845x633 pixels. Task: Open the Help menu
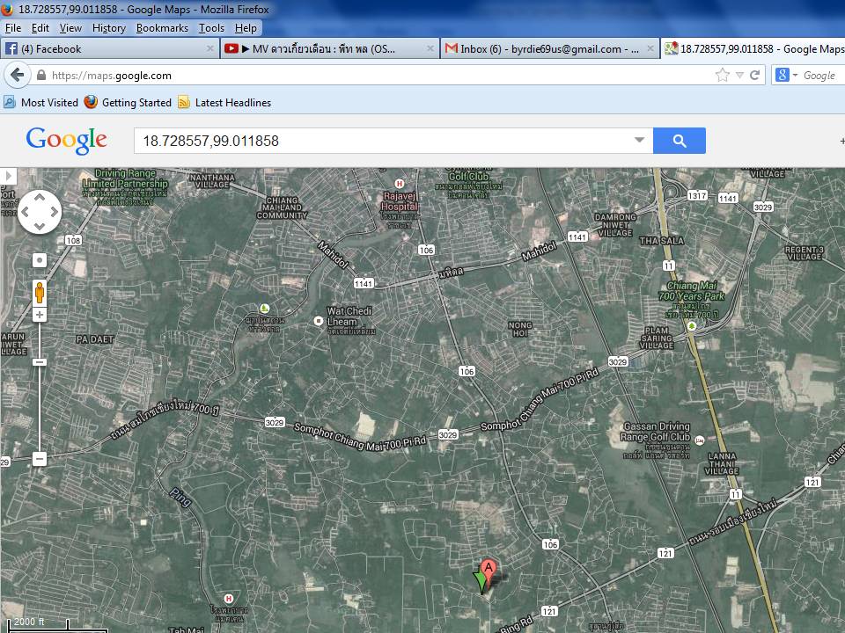tap(246, 28)
